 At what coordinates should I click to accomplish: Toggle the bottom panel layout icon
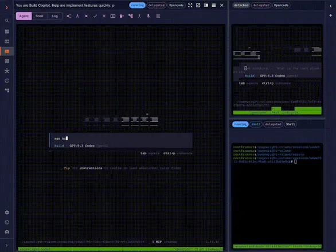tap(214, 5)
